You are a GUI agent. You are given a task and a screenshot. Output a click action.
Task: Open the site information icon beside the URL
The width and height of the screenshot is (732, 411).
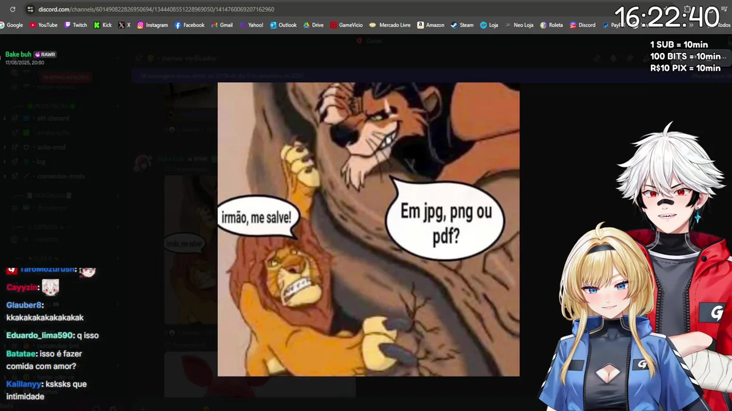coord(30,9)
